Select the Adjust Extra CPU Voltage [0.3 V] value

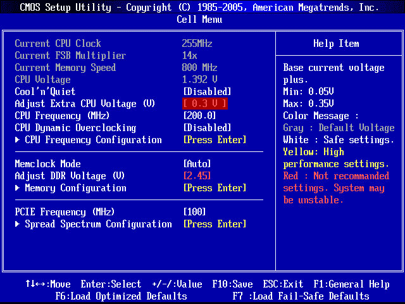205,104
